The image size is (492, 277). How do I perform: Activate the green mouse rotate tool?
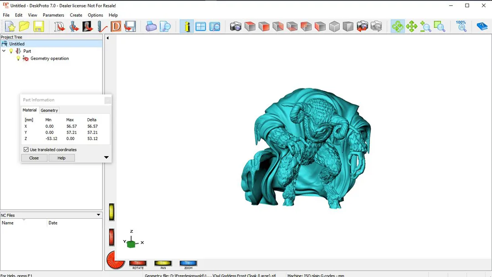click(x=398, y=26)
